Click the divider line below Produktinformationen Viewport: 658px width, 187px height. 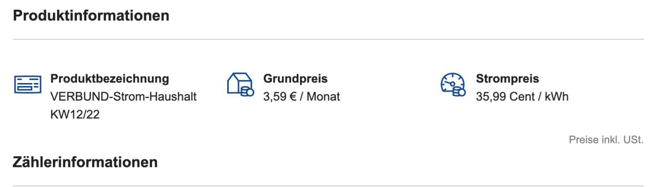point(328,39)
